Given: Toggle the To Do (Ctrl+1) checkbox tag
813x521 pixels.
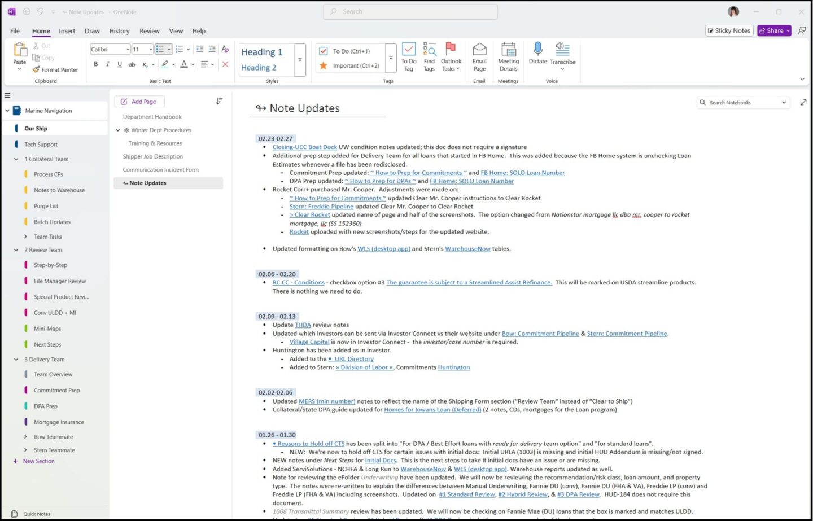Looking at the screenshot, I should [324, 51].
